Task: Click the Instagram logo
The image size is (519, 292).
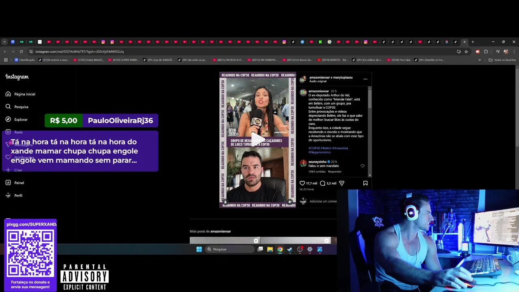Action: pyautogui.click(x=17, y=77)
